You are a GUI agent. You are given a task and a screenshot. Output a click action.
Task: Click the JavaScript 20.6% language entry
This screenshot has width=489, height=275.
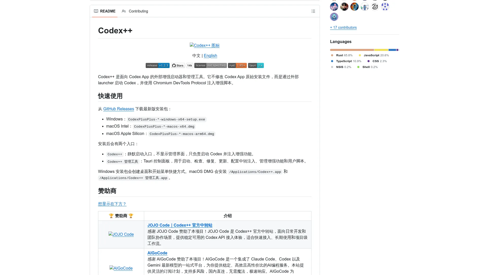click(374, 55)
